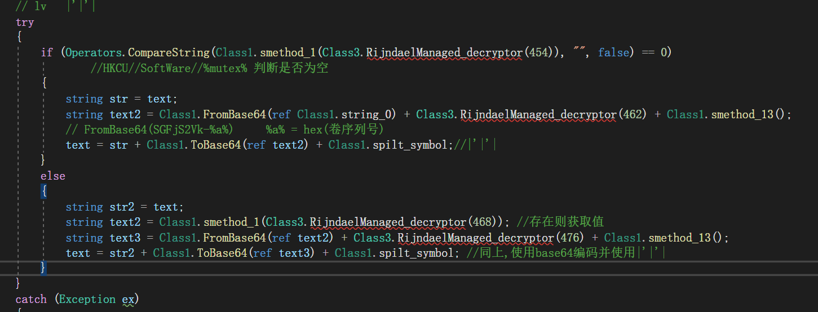Click "text3" in the "string text3" declaration
The height and width of the screenshot is (312, 818).
tap(125, 238)
